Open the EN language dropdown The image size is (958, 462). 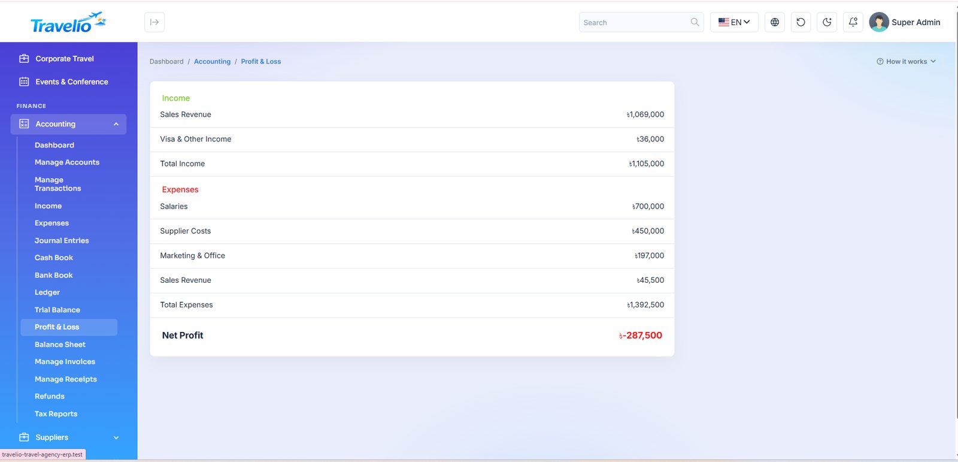point(734,22)
